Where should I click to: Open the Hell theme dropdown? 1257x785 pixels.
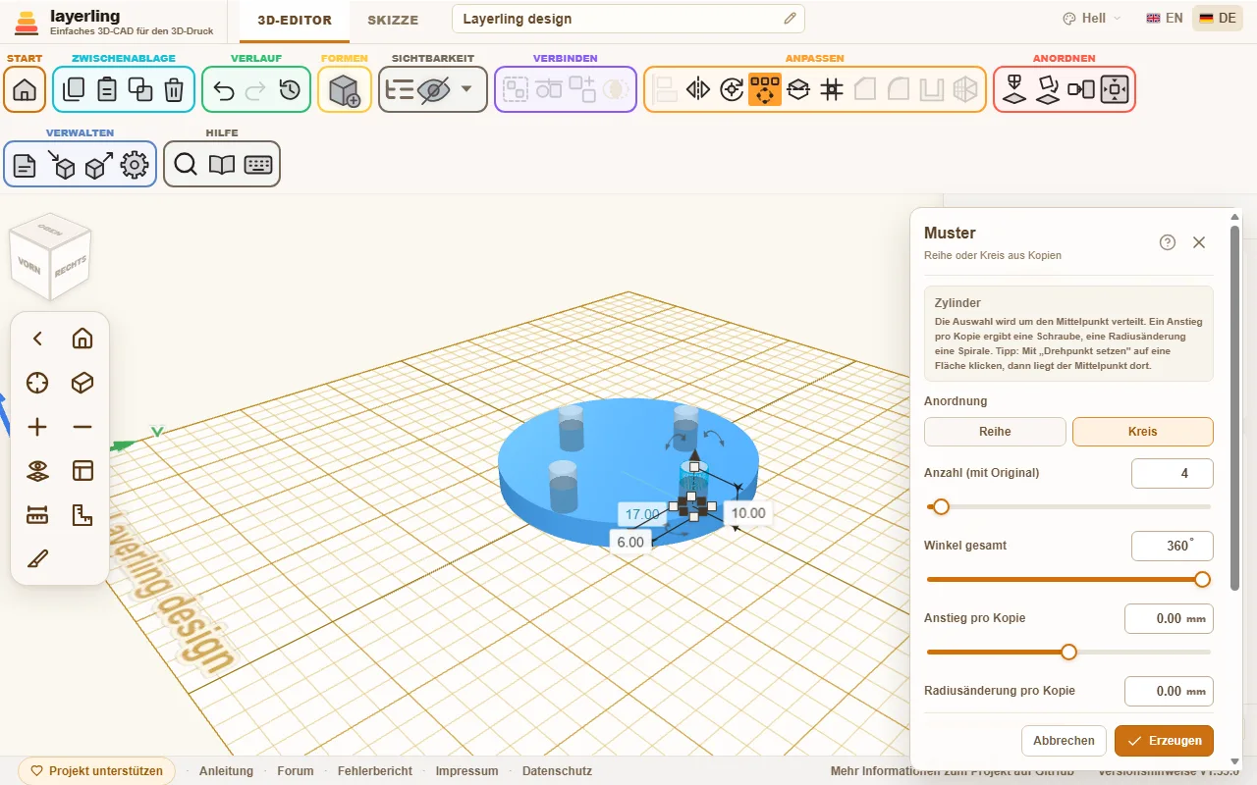pos(1091,18)
